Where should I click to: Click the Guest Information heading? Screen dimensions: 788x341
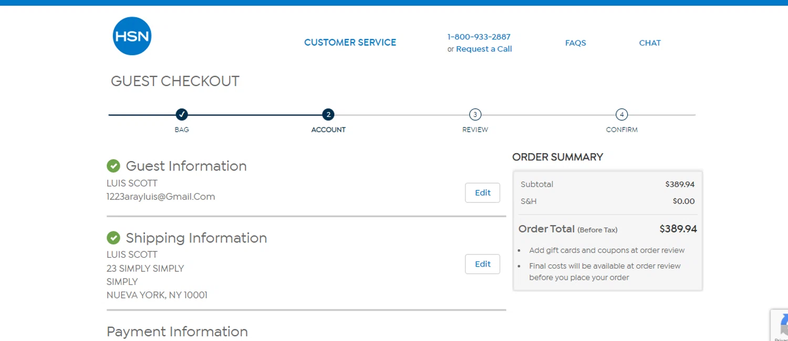coord(186,166)
